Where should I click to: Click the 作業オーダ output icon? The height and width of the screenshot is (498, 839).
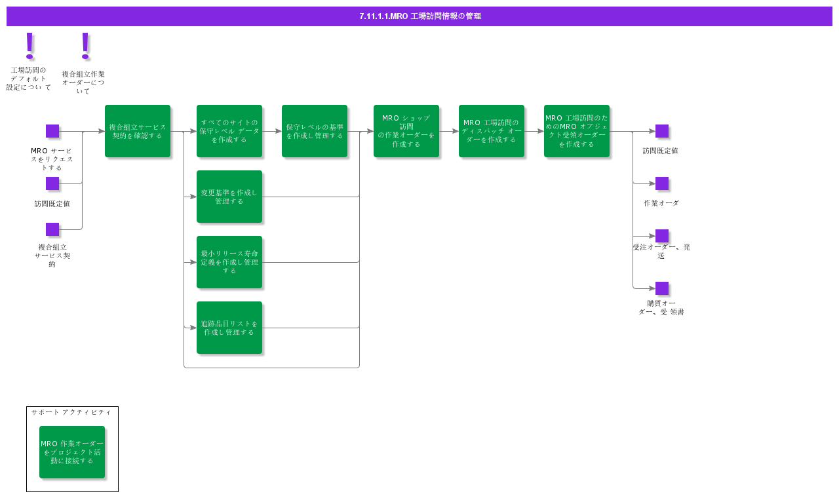661,183
